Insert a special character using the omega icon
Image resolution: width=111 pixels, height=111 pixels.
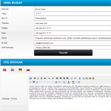pyautogui.click(x=79, y=82)
